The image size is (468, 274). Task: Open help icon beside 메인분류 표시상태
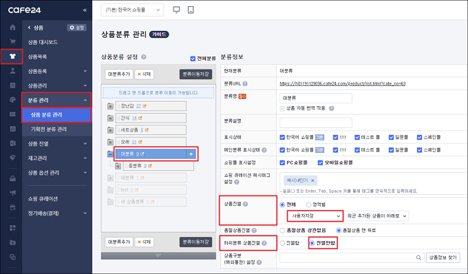(264, 150)
